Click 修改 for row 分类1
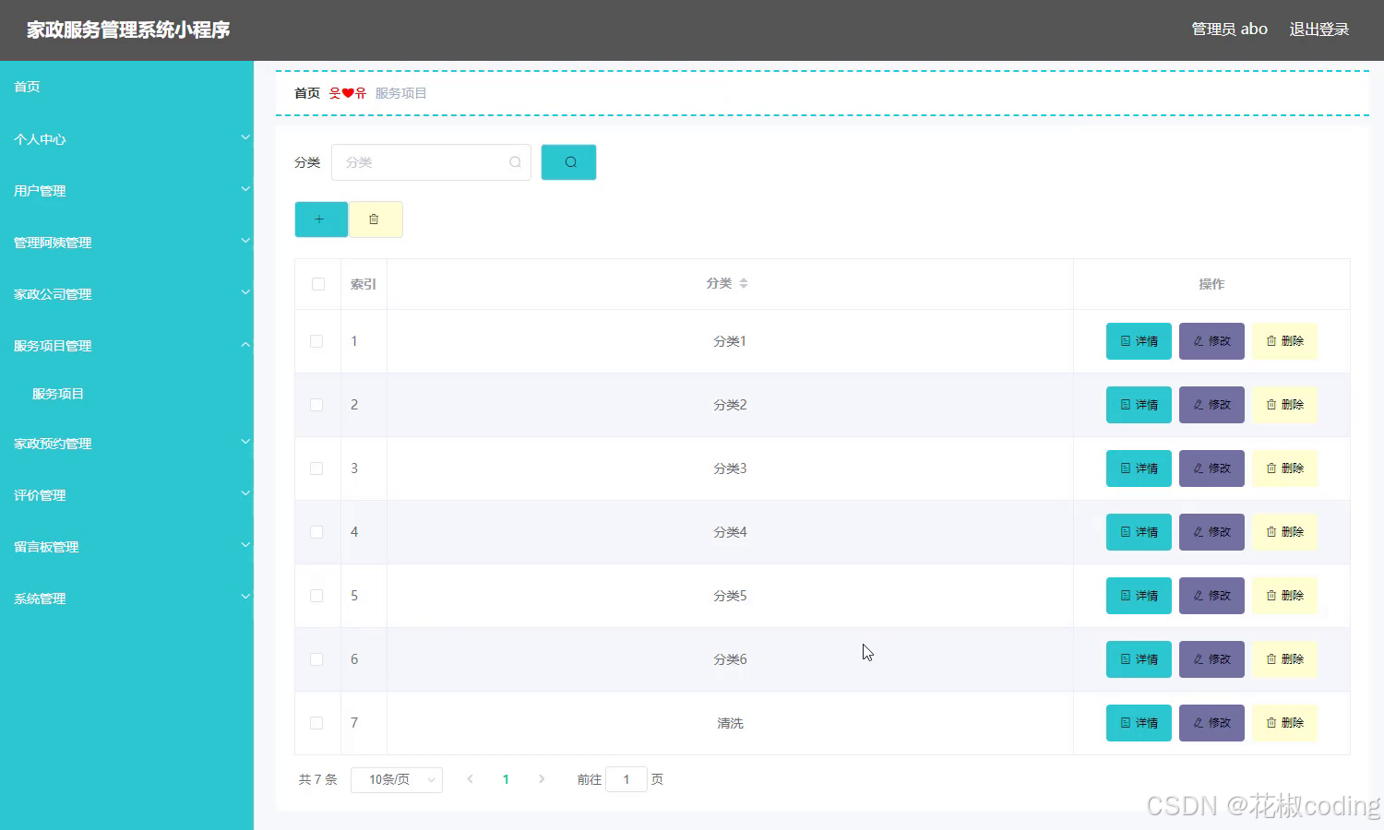The height and width of the screenshot is (830, 1384). coord(1211,341)
